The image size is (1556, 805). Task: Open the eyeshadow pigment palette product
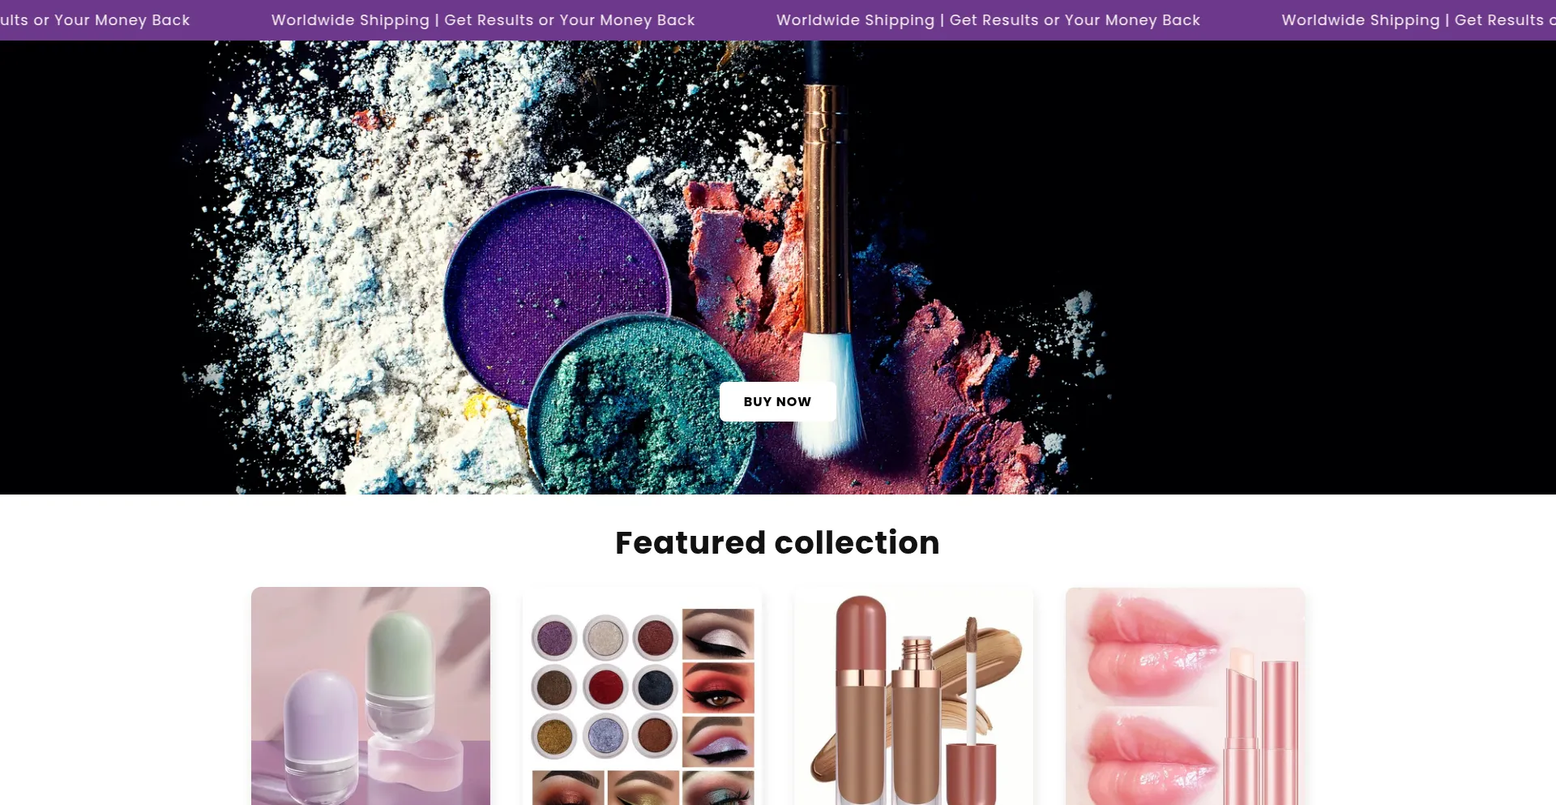coord(642,696)
